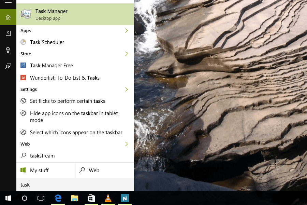
Task: Open File Explorer from taskbar
Action: click(x=74, y=198)
